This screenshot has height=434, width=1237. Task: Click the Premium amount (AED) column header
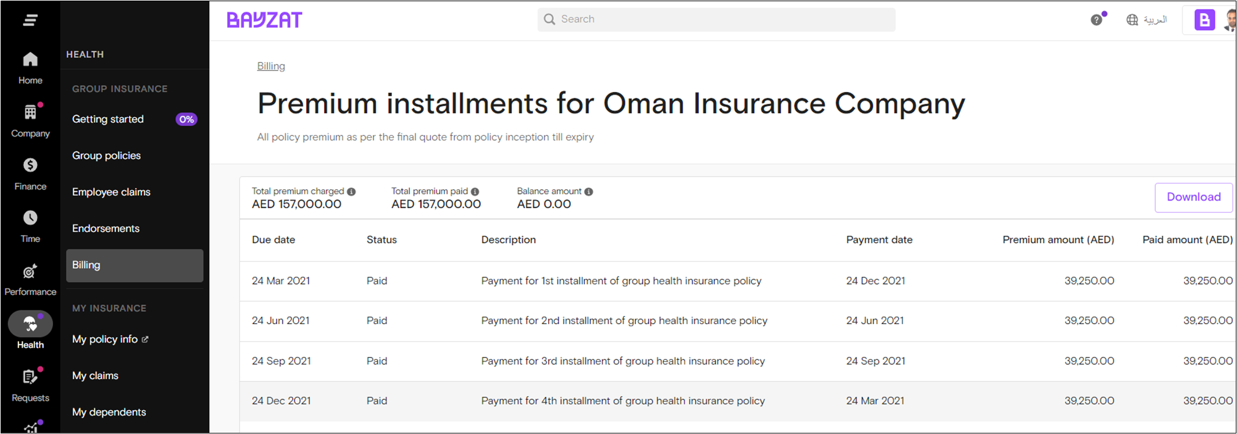1058,240
